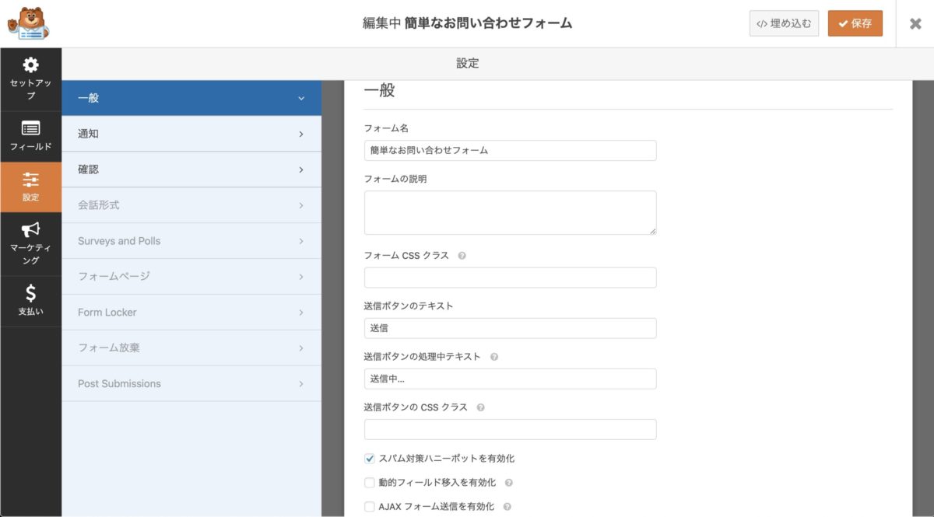Screen dimensions: 934x517
Task: Expand the 通知 section chevron
Action: click(x=301, y=134)
